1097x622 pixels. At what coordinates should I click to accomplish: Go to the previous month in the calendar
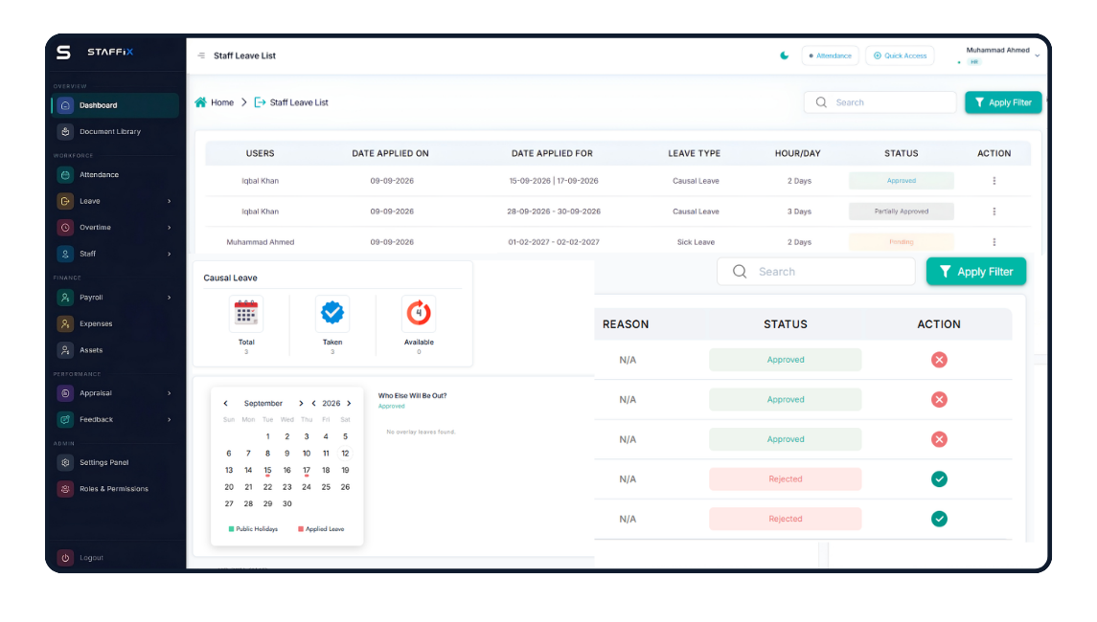pos(225,403)
